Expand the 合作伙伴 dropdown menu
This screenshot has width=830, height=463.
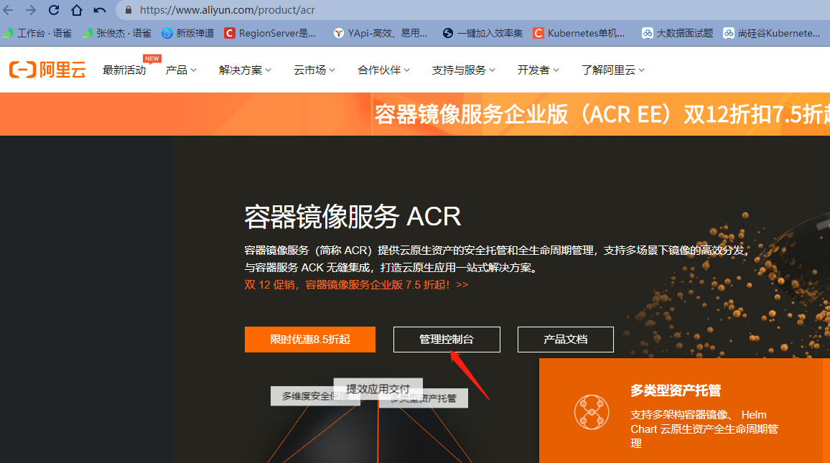[384, 70]
